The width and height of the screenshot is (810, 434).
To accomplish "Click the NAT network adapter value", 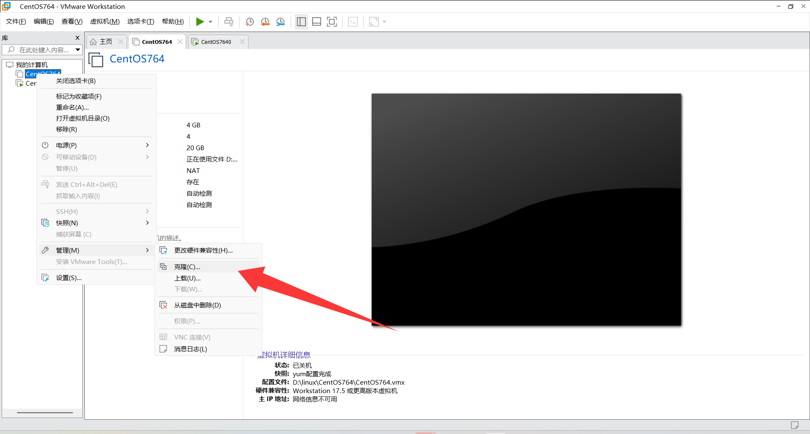I will (x=193, y=171).
